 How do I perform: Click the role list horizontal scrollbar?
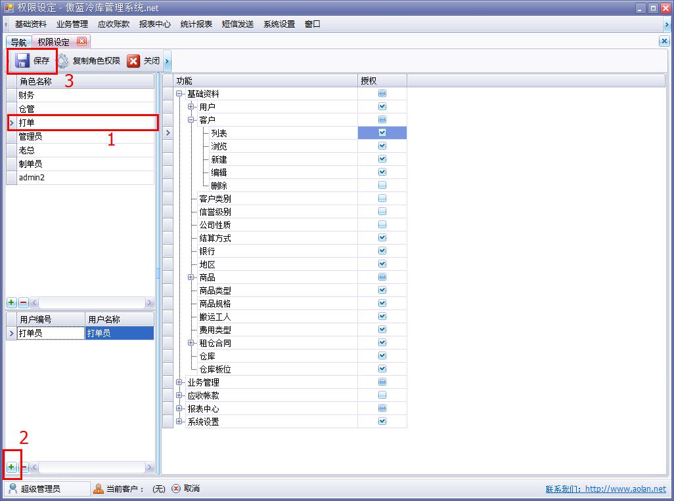coord(92,303)
